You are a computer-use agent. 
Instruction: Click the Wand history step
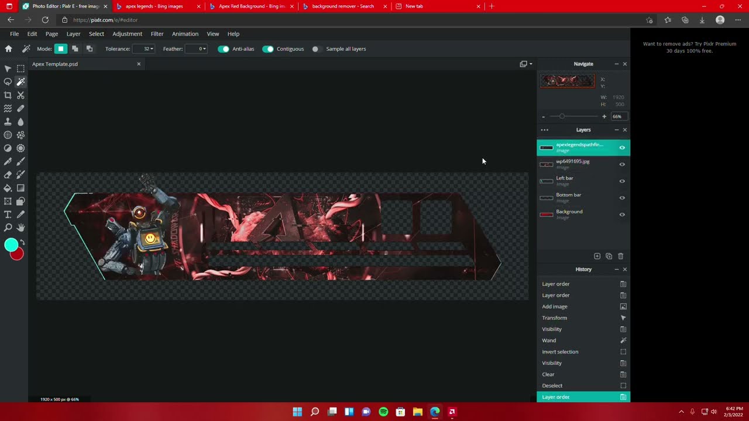pyautogui.click(x=583, y=340)
